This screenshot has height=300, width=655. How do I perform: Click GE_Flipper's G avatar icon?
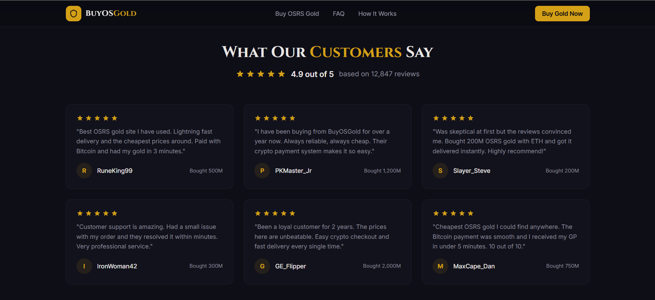click(262, 266)
